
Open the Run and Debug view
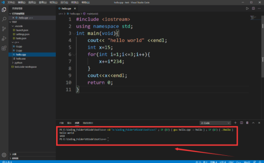(x=4, y=38)
